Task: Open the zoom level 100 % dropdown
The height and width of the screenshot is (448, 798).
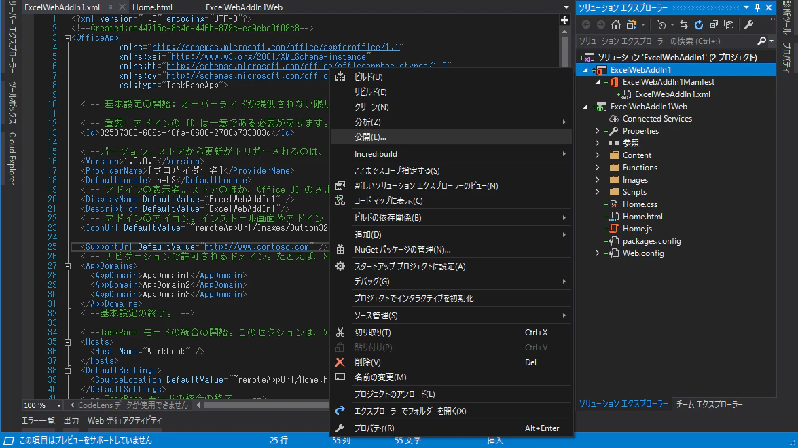Action: point(59,405)
